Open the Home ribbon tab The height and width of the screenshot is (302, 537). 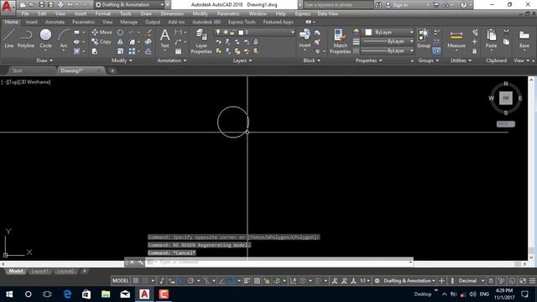click(x=12, y=22)
